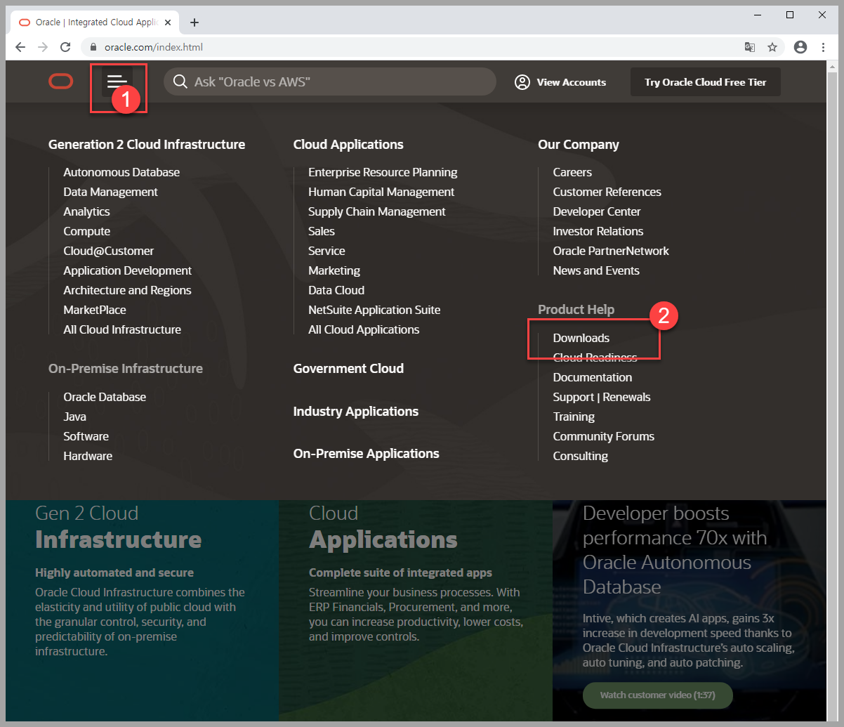Open Analytics menu link
This screenshot has height=727, width=844.
pos(86,211)
